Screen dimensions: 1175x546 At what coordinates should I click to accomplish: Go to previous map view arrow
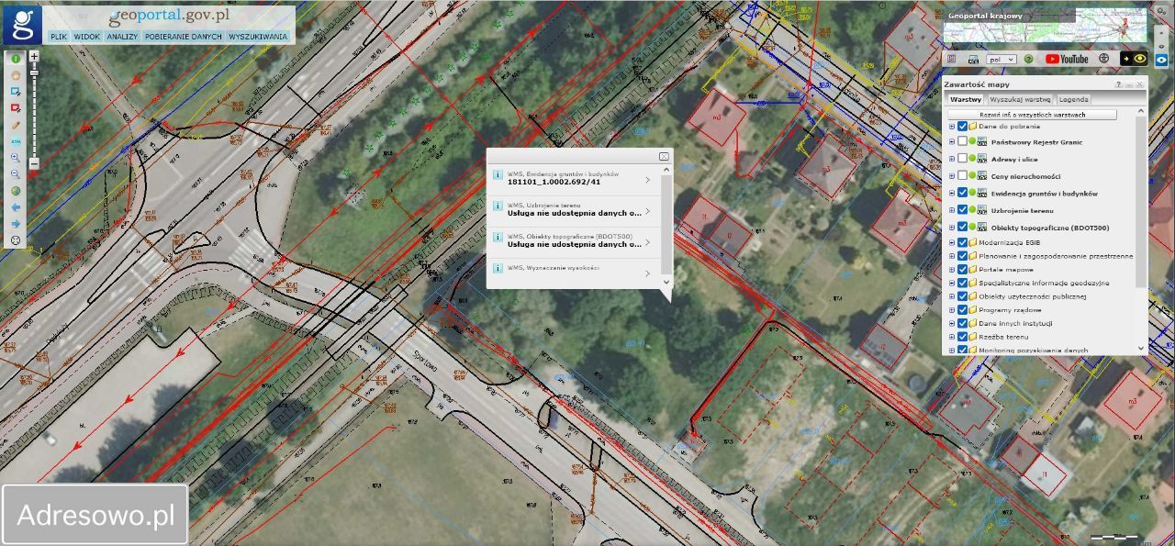(16, 207)
